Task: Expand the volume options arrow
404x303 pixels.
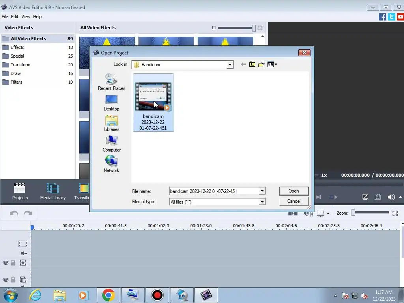Action: coord(400,197)
